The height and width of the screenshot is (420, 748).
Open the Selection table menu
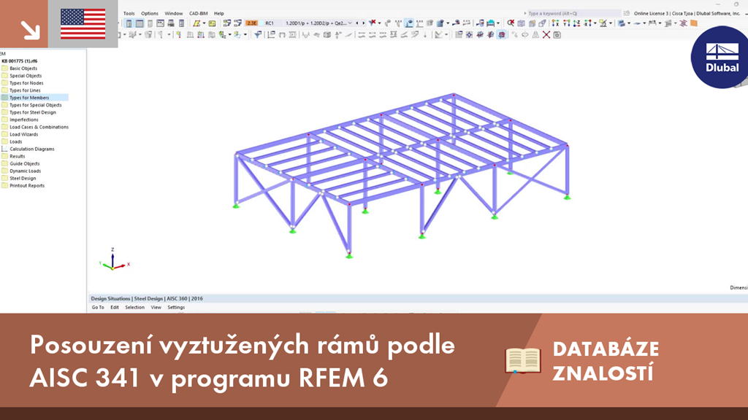pos(134,307)
